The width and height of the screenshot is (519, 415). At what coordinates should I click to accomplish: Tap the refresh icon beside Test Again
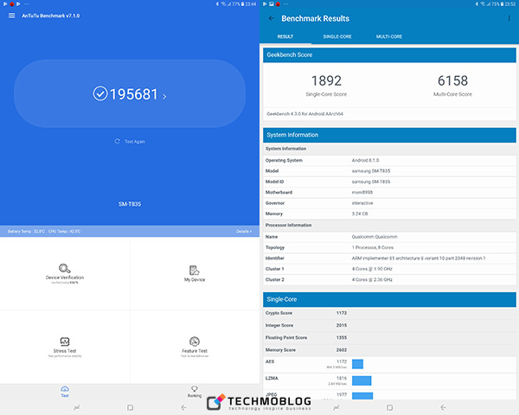(x=117, y=141)
